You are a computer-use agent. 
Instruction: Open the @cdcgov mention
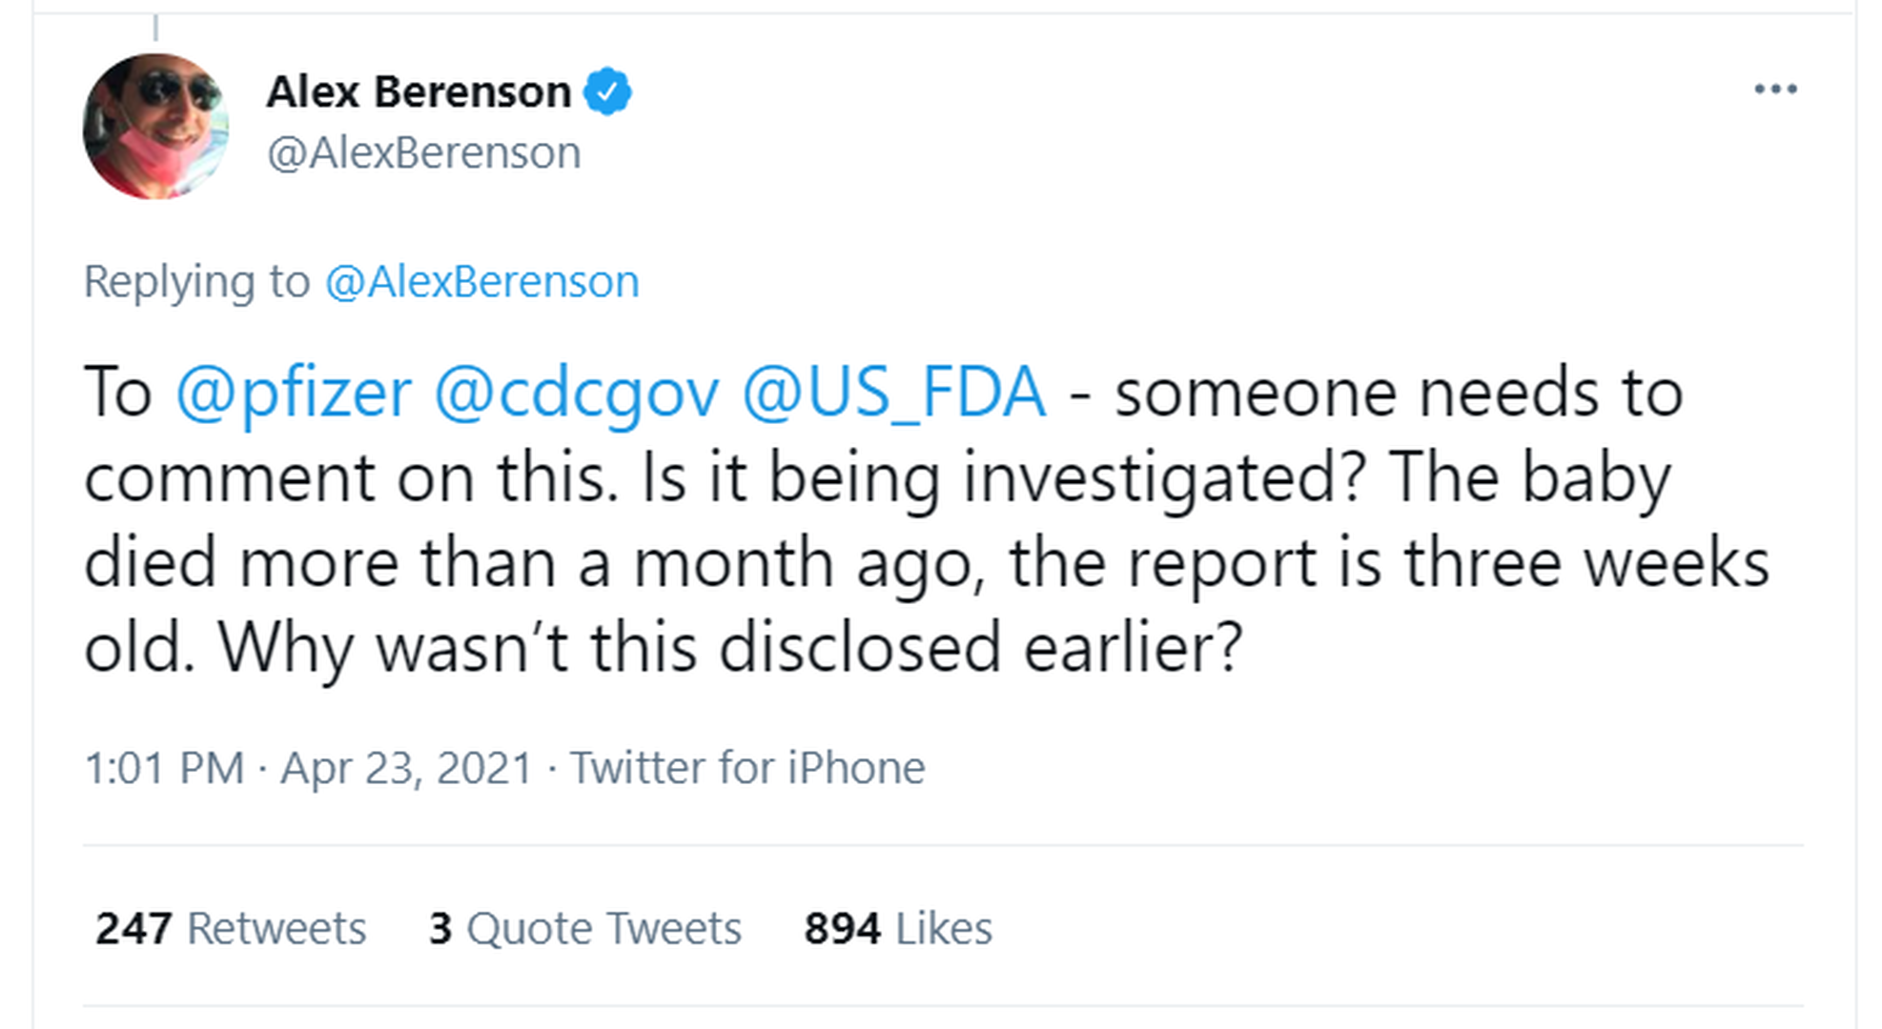[576, 393]
